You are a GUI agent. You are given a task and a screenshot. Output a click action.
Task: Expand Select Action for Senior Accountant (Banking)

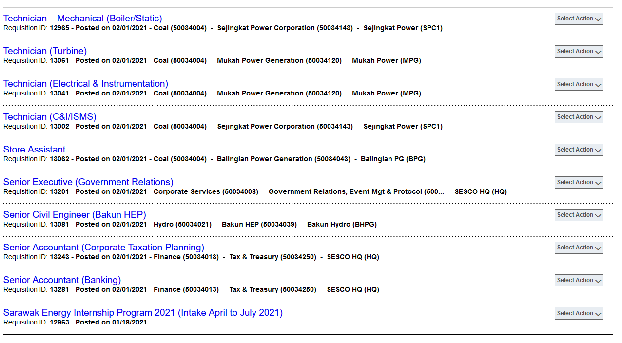579,280
